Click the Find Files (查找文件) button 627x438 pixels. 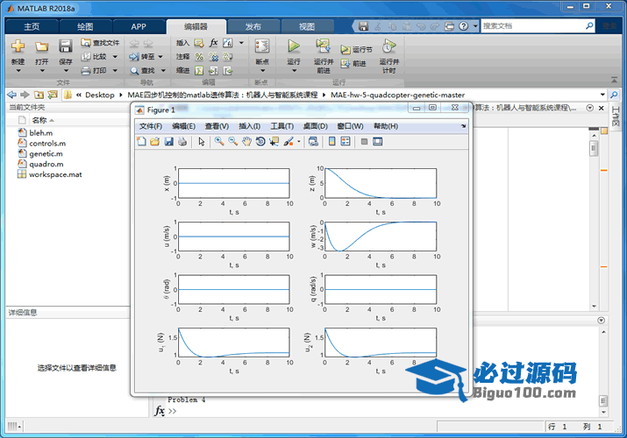100,42
